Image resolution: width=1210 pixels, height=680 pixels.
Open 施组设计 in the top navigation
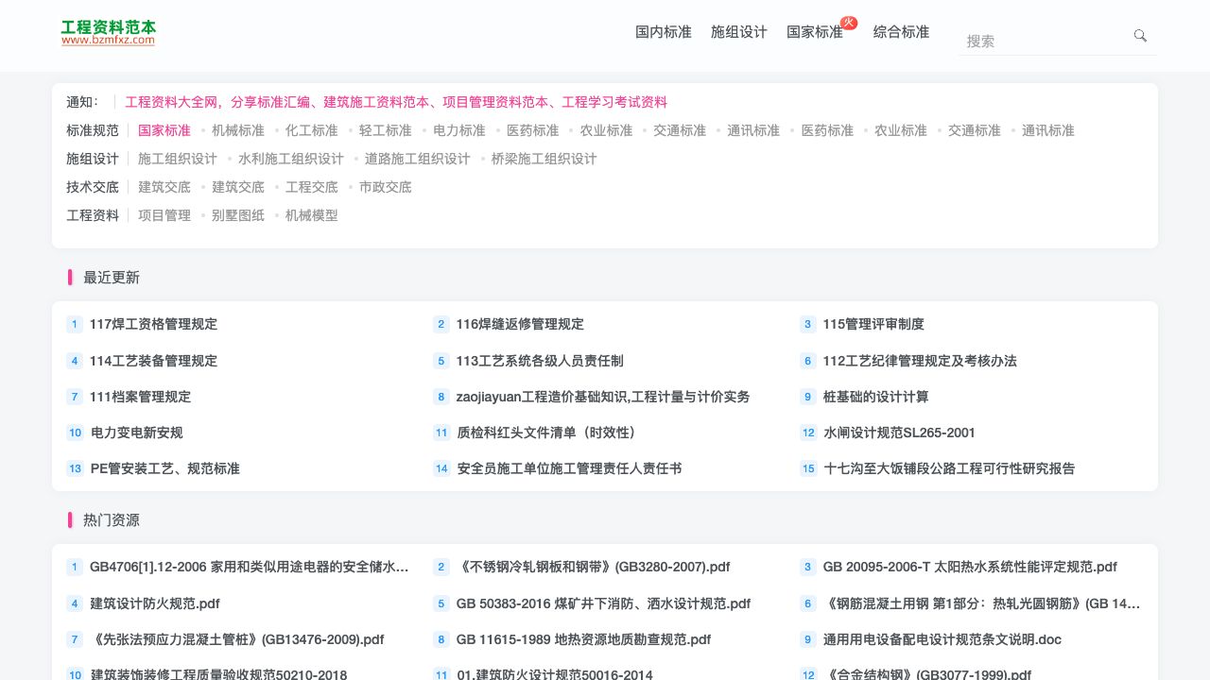click(739, 32)
